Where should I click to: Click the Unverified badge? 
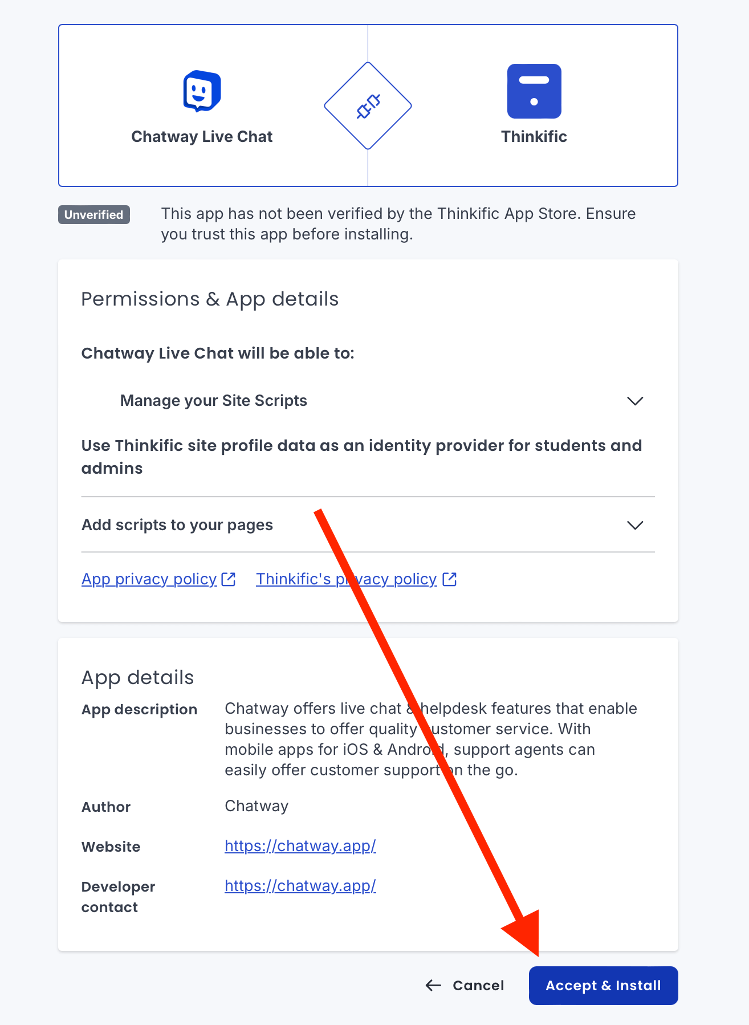(94, 215)
